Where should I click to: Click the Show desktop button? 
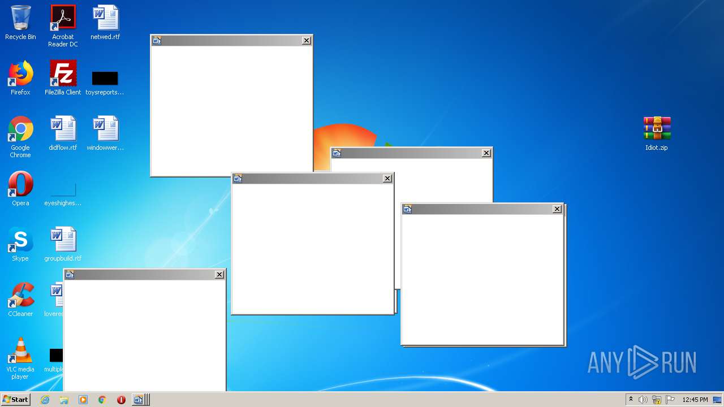(x=717, y=400)
